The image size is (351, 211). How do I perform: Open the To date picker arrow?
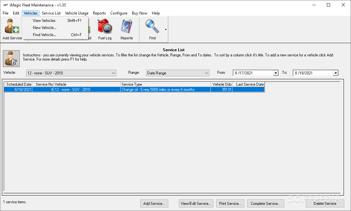pyautogui.click(x=336, y=73)
